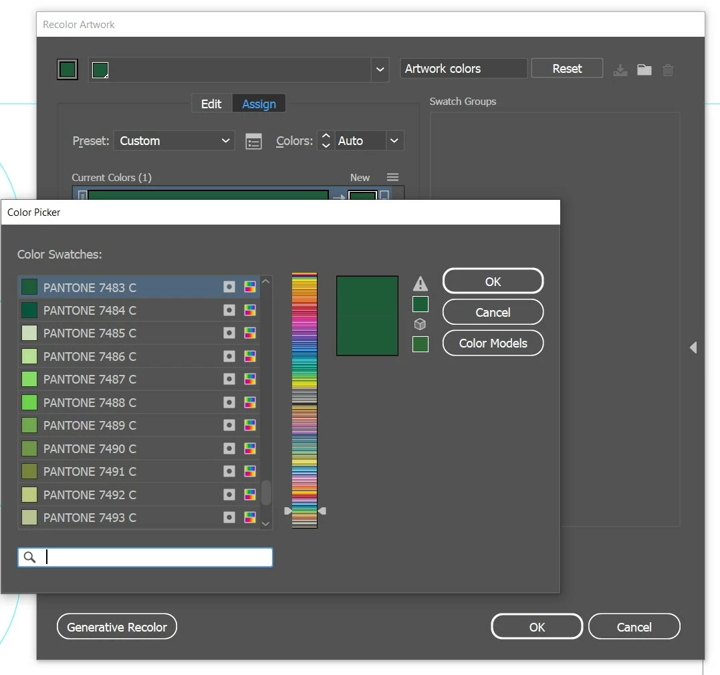Click the row selector icon left of current color bar
This screenshot has width=720, height=675.
[82, 195]
